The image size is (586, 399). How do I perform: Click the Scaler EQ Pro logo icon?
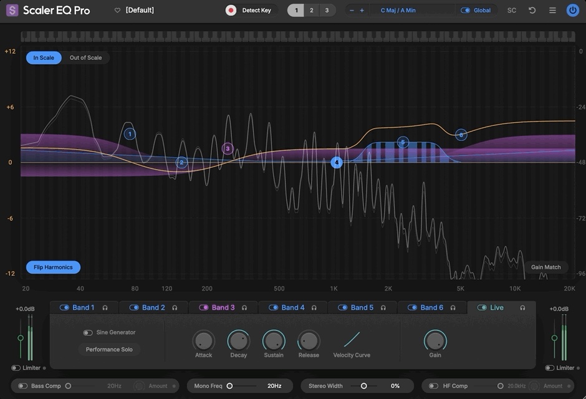click(x=12, y=10)
